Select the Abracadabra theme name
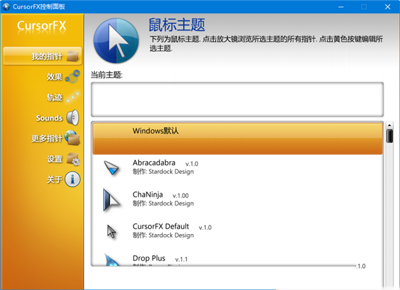 [x=154, y=163]
